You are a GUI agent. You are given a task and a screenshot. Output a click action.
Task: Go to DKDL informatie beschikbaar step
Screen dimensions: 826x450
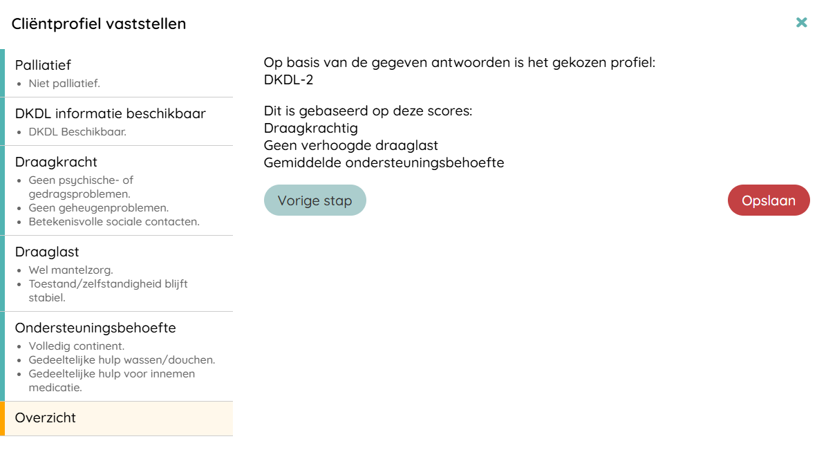[x=110, y=113]
